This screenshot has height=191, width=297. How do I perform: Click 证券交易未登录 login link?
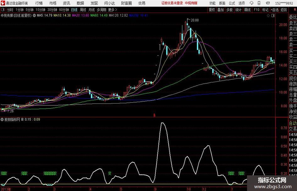pos(172,3)
